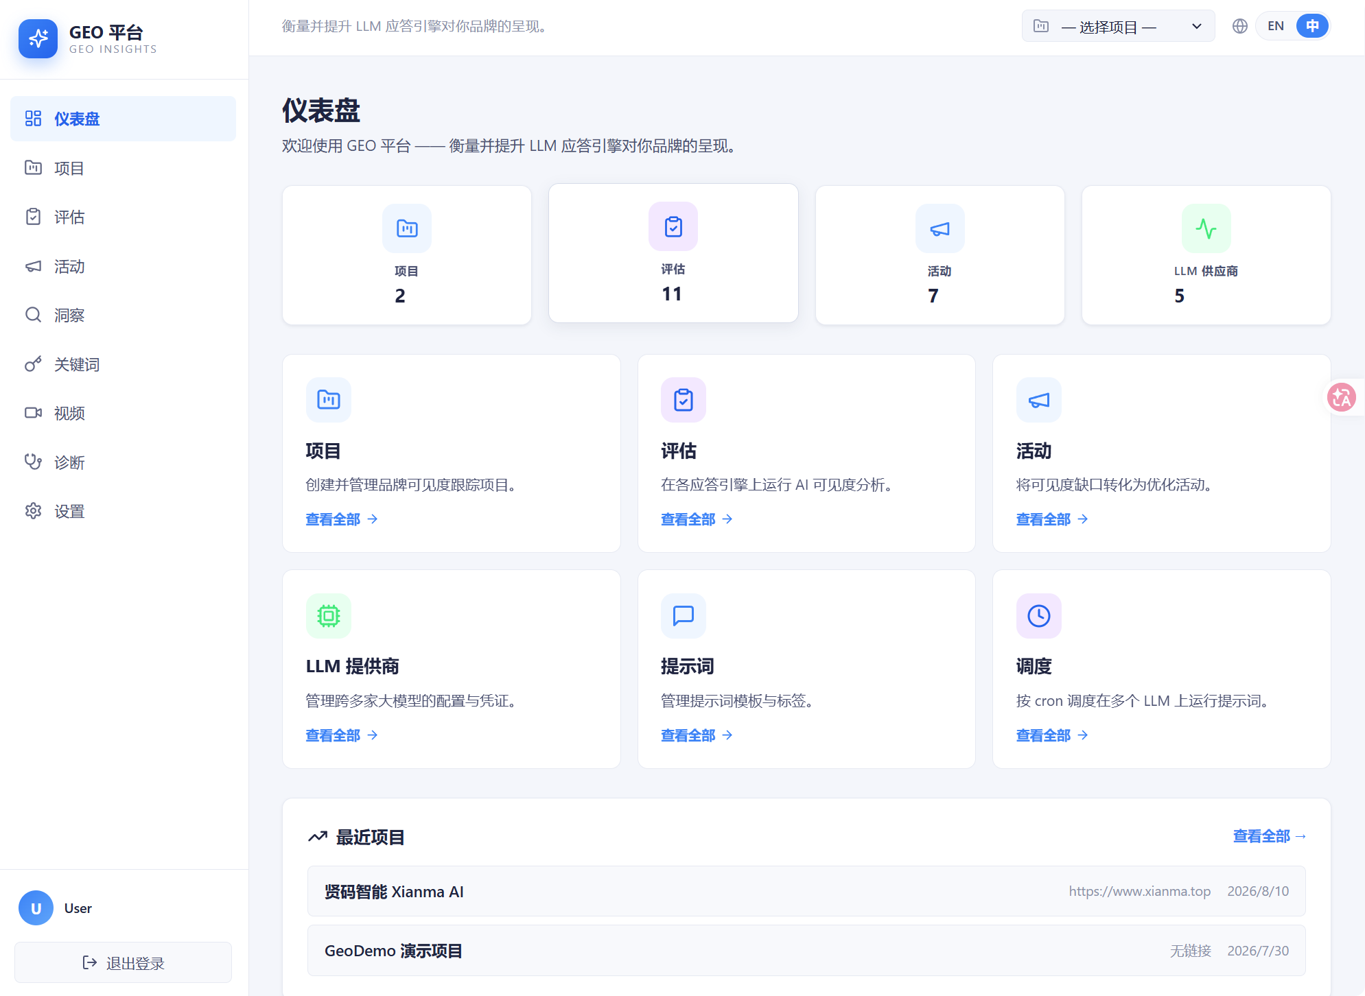Open the GeoDemo 演示项目 row
Viewport: 1365px width, 996px height.
(806, 951)
